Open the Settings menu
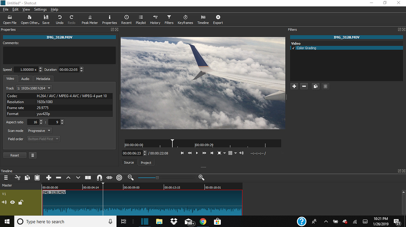 [x=40, y=9]
